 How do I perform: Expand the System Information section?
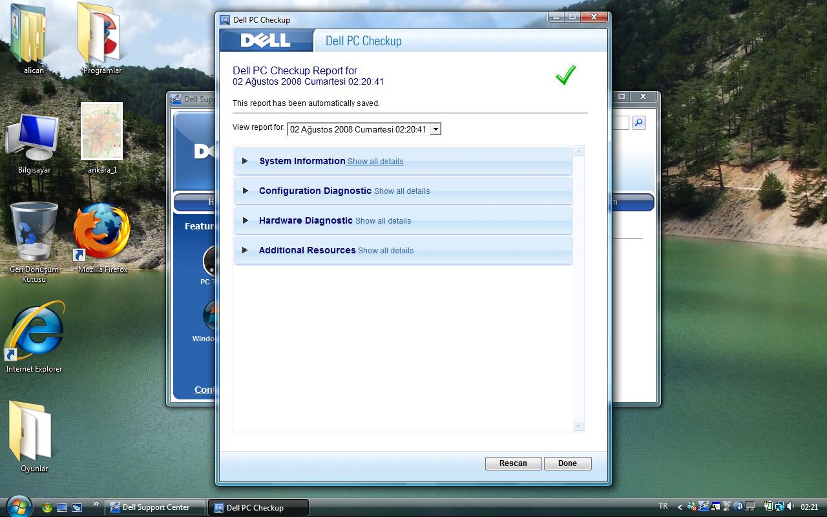[x=245, y=161]
